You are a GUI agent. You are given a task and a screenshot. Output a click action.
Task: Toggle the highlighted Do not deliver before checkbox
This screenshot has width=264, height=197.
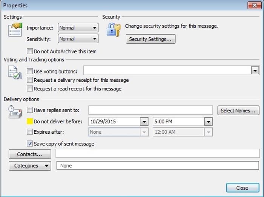tap(30, 121)
